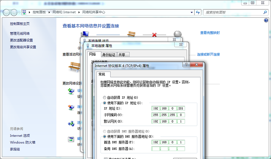The width and height of the screenshot is (271, 159).
Task: Click the forward navigation arrow
Action: (x=14, y=12)
